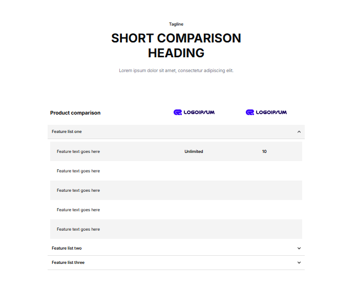Click the Unlimited value cell
This screenshot has width=359, height=291.
click(194, 152)
